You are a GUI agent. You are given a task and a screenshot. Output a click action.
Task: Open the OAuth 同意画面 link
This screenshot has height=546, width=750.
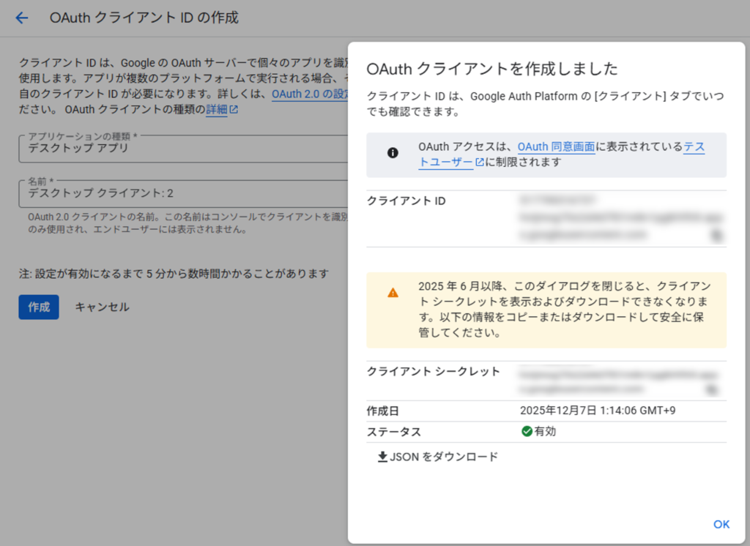pyautogui.click(x=556, y=147)
